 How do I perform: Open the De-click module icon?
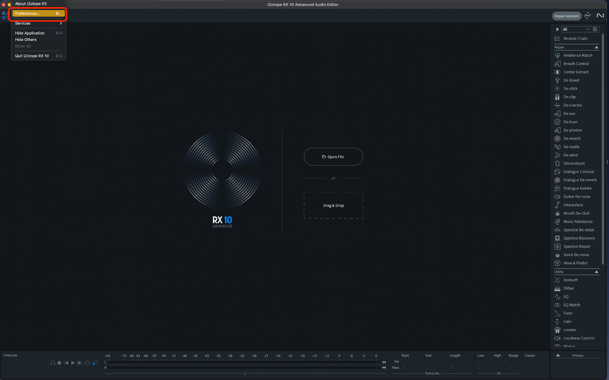[557, 88]
